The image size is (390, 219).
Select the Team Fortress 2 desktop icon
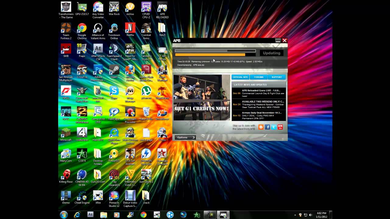66,31
